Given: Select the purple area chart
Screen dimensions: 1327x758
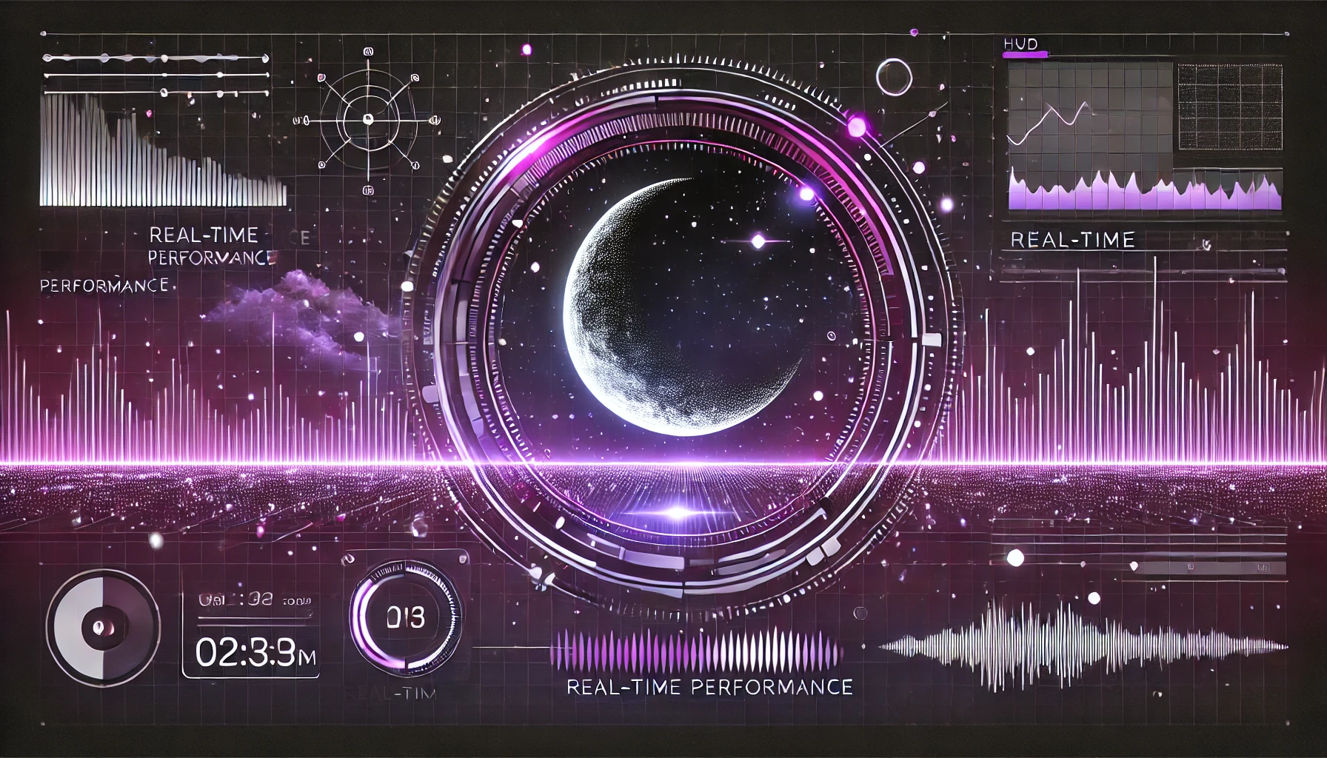Looking at the screenshot, I should pos(1145,192).
